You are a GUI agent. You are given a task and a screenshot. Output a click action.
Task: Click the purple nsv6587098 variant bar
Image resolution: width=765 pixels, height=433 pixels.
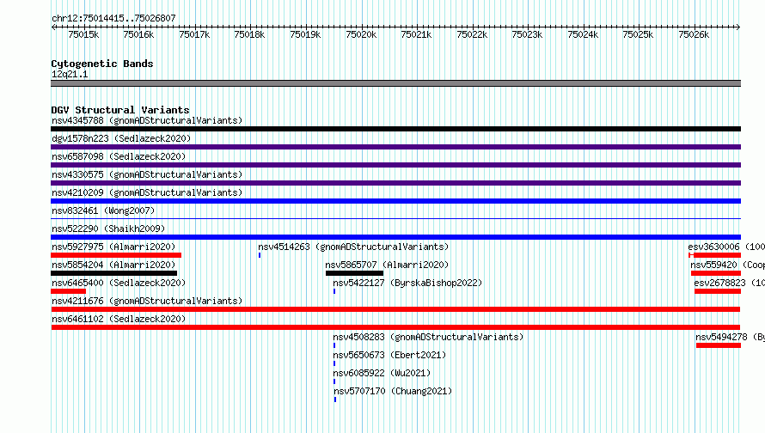point(395,165)
